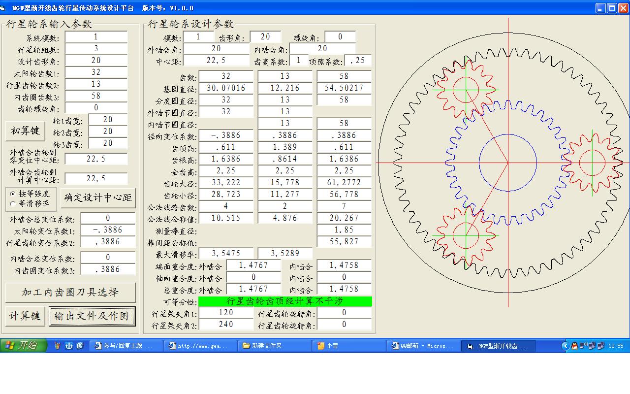The width and height of the screenshot is (630, 394).
Task: Click the QQ penguin tray icon
Action: tap(574, 346)
